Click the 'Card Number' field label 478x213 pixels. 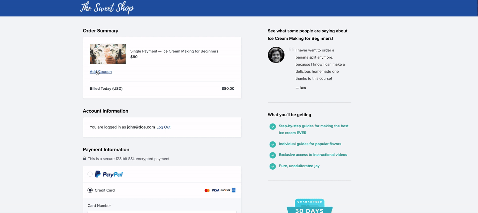tap(99, 206)
